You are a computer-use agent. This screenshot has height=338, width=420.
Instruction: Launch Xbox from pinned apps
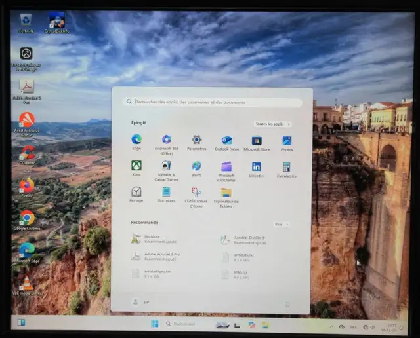click(x=136, y=168)
